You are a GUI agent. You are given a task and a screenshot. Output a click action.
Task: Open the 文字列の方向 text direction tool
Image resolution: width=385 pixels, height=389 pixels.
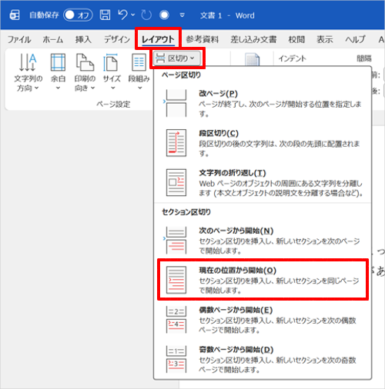28,73
